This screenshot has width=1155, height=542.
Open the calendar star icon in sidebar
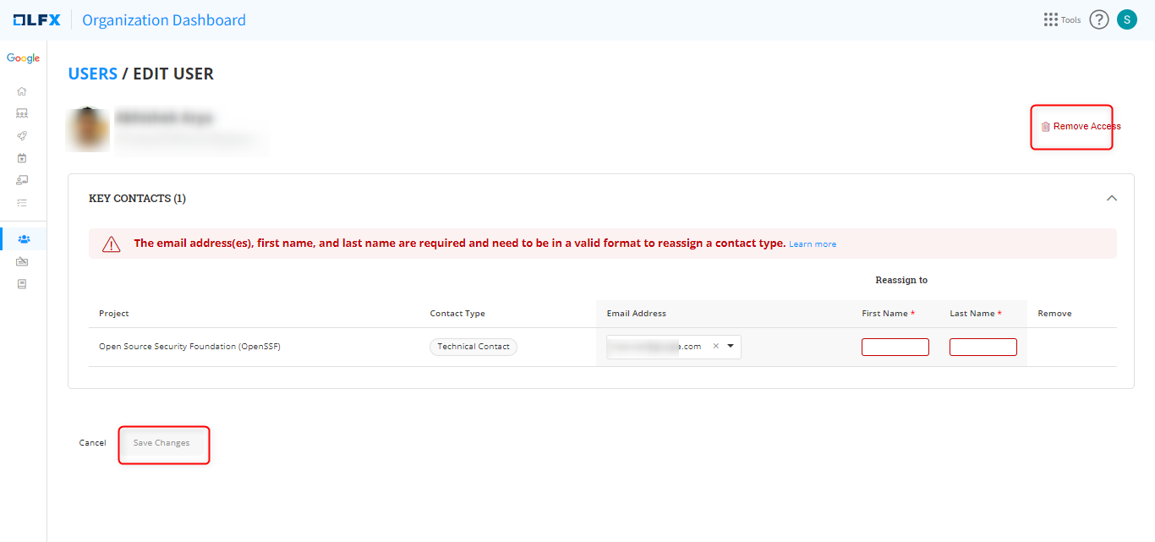tap(22, 158)
